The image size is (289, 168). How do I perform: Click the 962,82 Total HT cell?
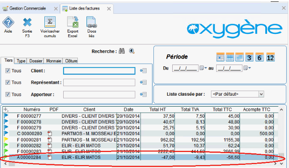click(158, 140)
